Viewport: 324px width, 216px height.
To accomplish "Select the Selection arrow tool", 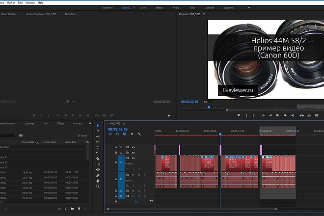I will [98, 126].
